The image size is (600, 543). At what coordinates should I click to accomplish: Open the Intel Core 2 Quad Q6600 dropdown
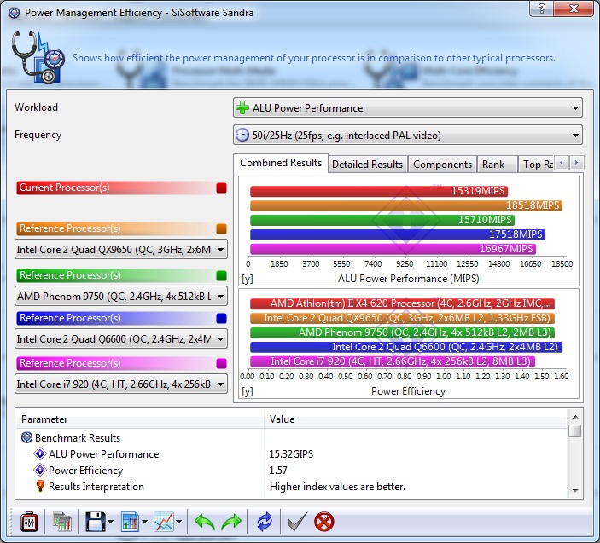(x=121, y=339)
